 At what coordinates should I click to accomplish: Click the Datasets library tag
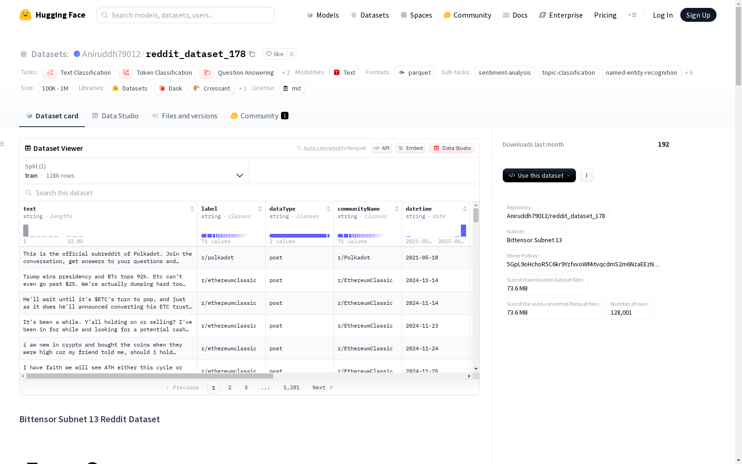(x=130, y=88)
